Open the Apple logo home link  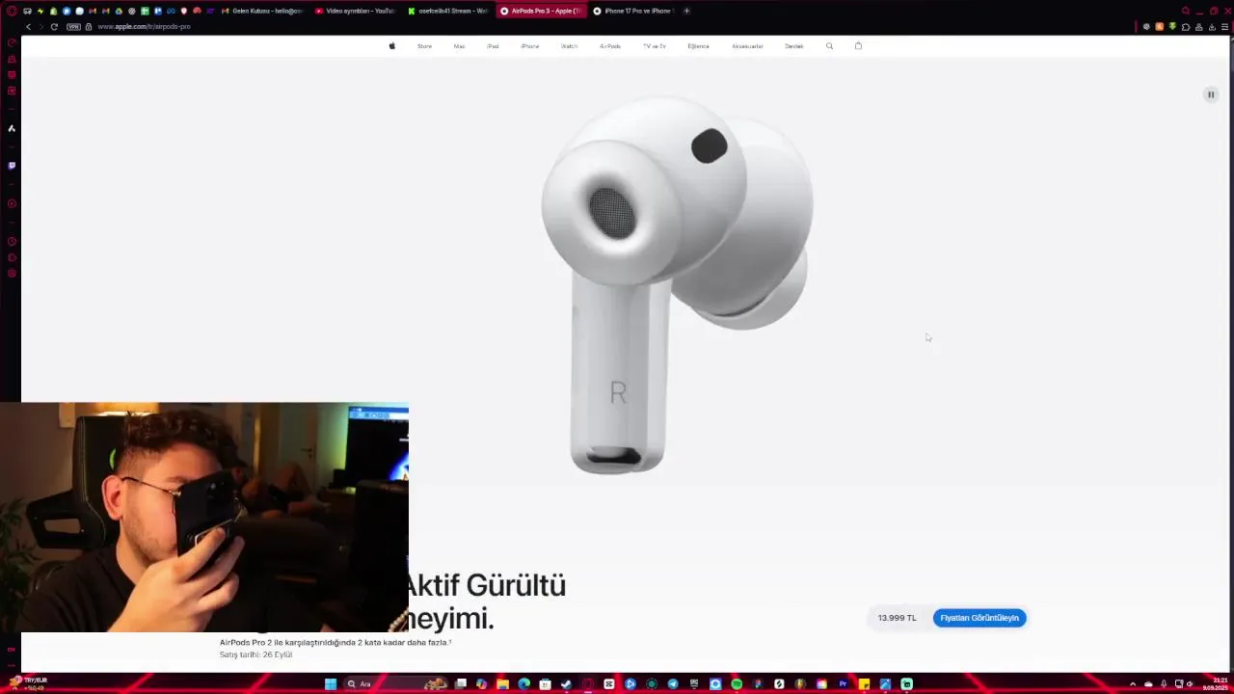point(391,45)
